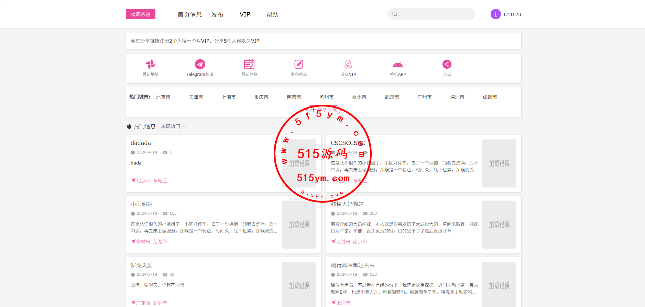The height and width of the screenshot is (307, 645).
Task: Select 上海市 from the hot cities
Action: 229,97
